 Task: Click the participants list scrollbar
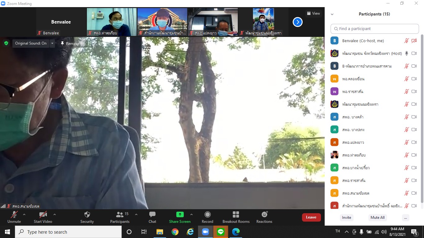[x=422, y=118]
